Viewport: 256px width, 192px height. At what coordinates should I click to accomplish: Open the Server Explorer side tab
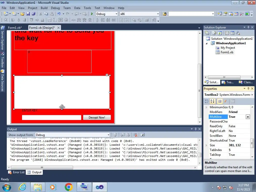(x=2, y=38)
